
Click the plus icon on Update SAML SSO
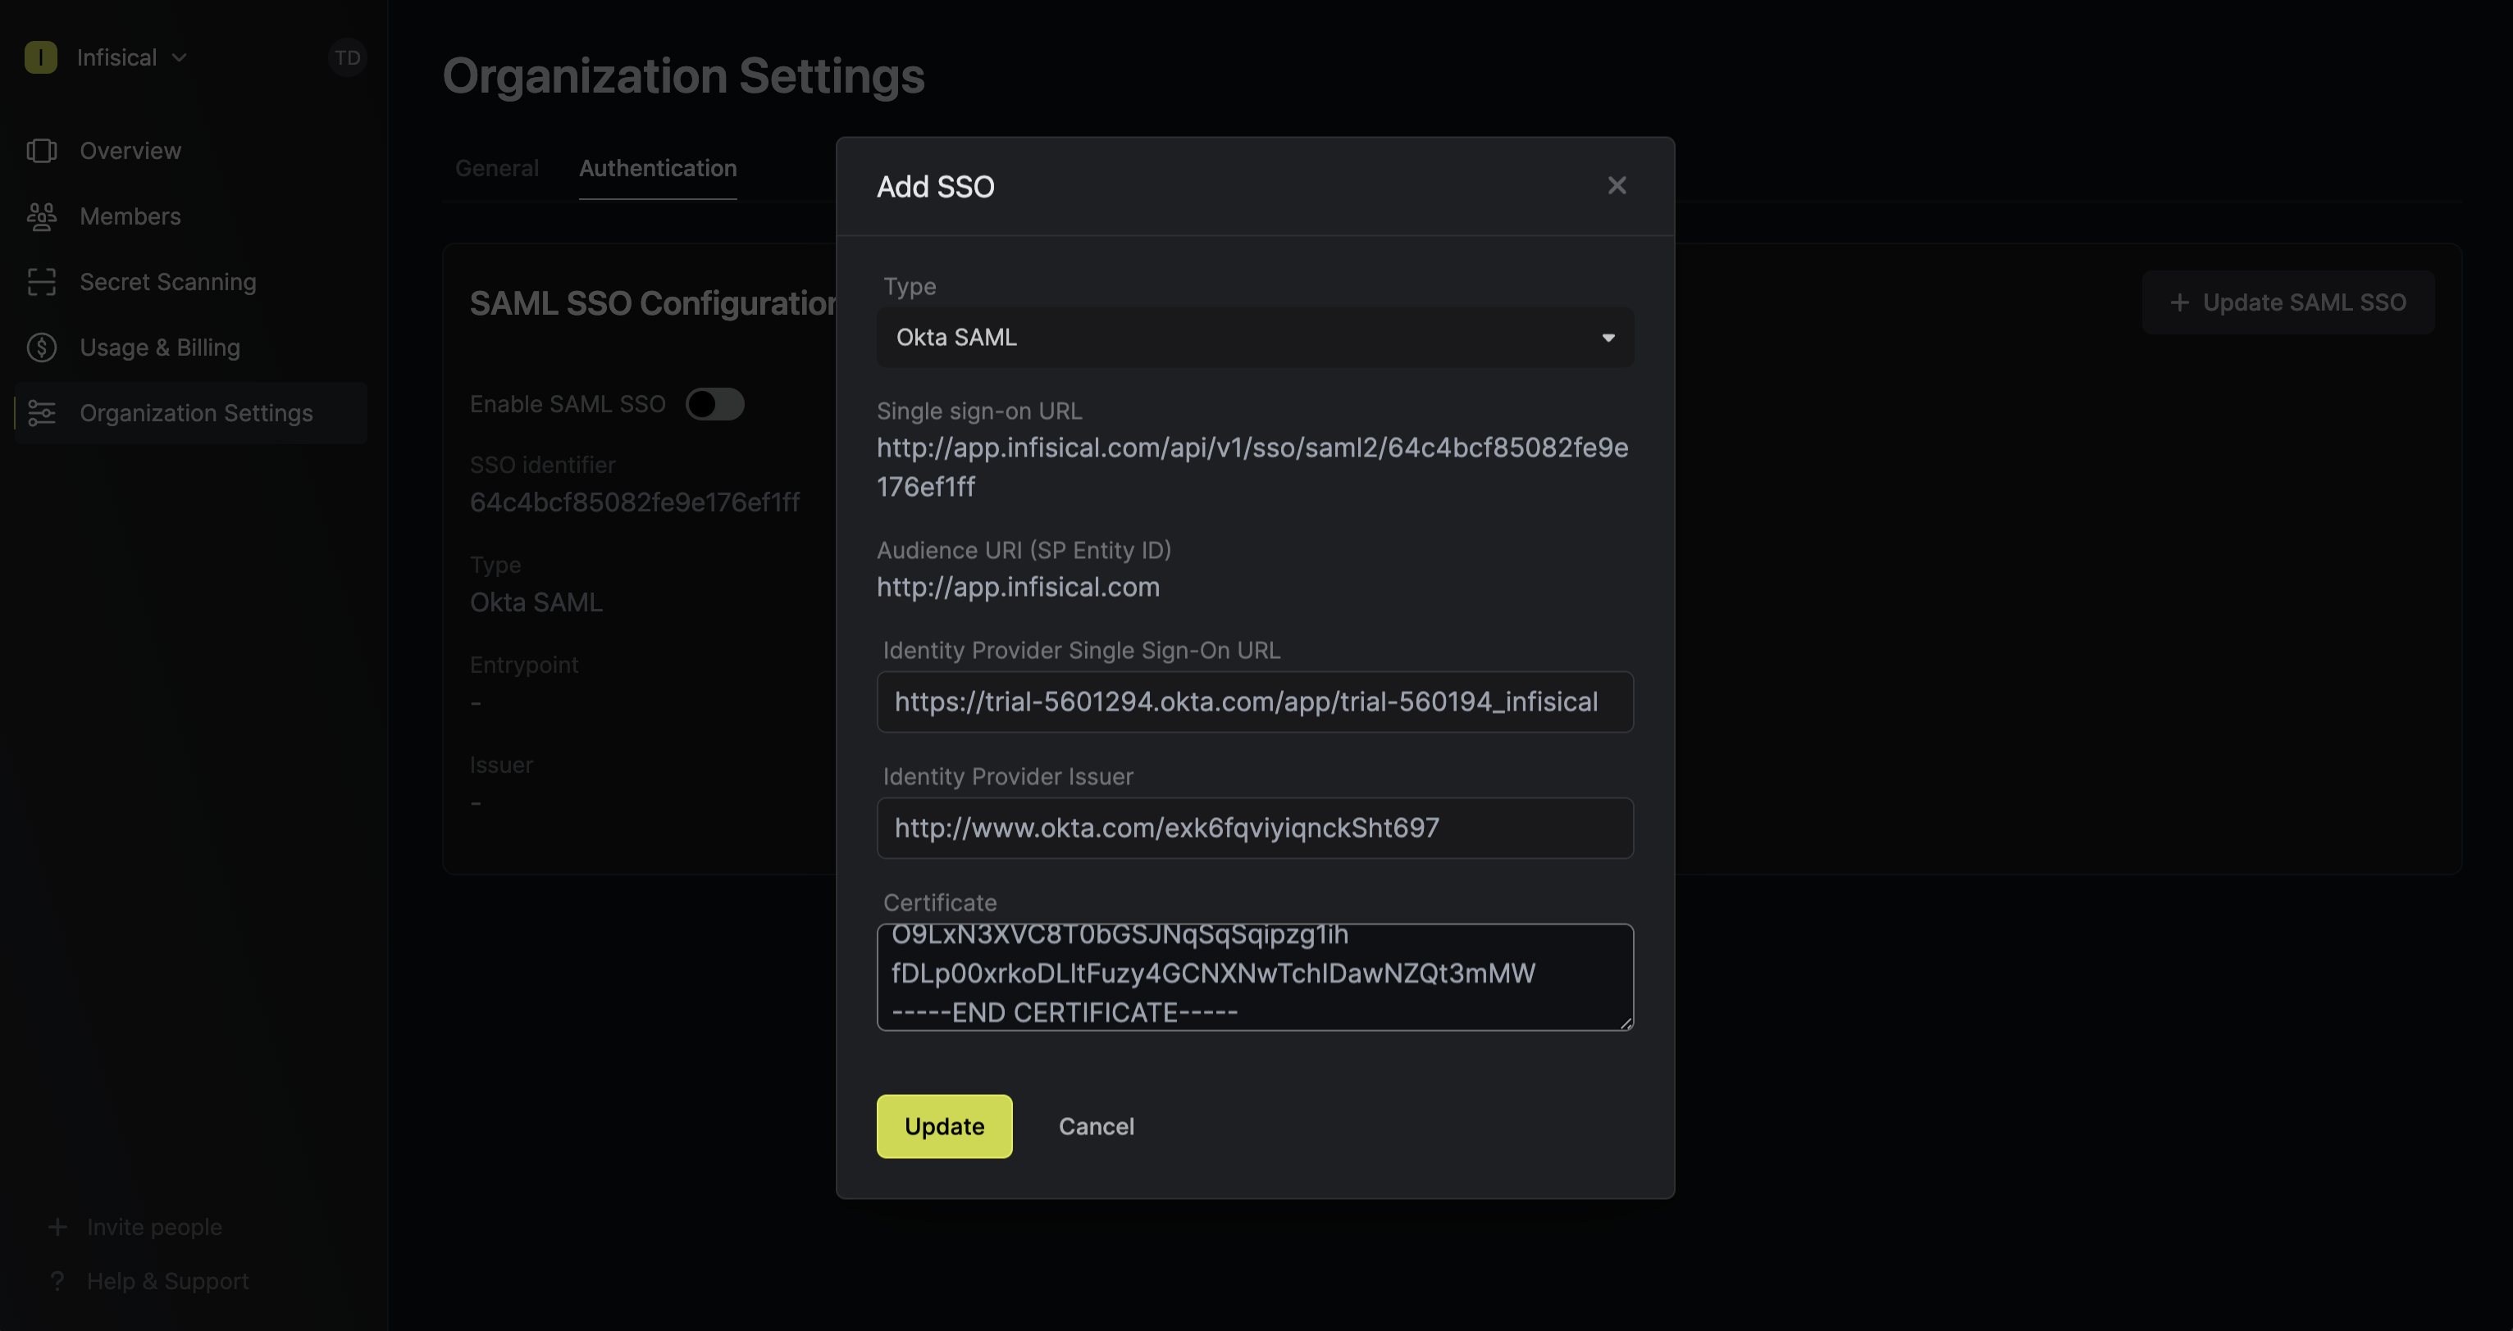coord(2179,302)
